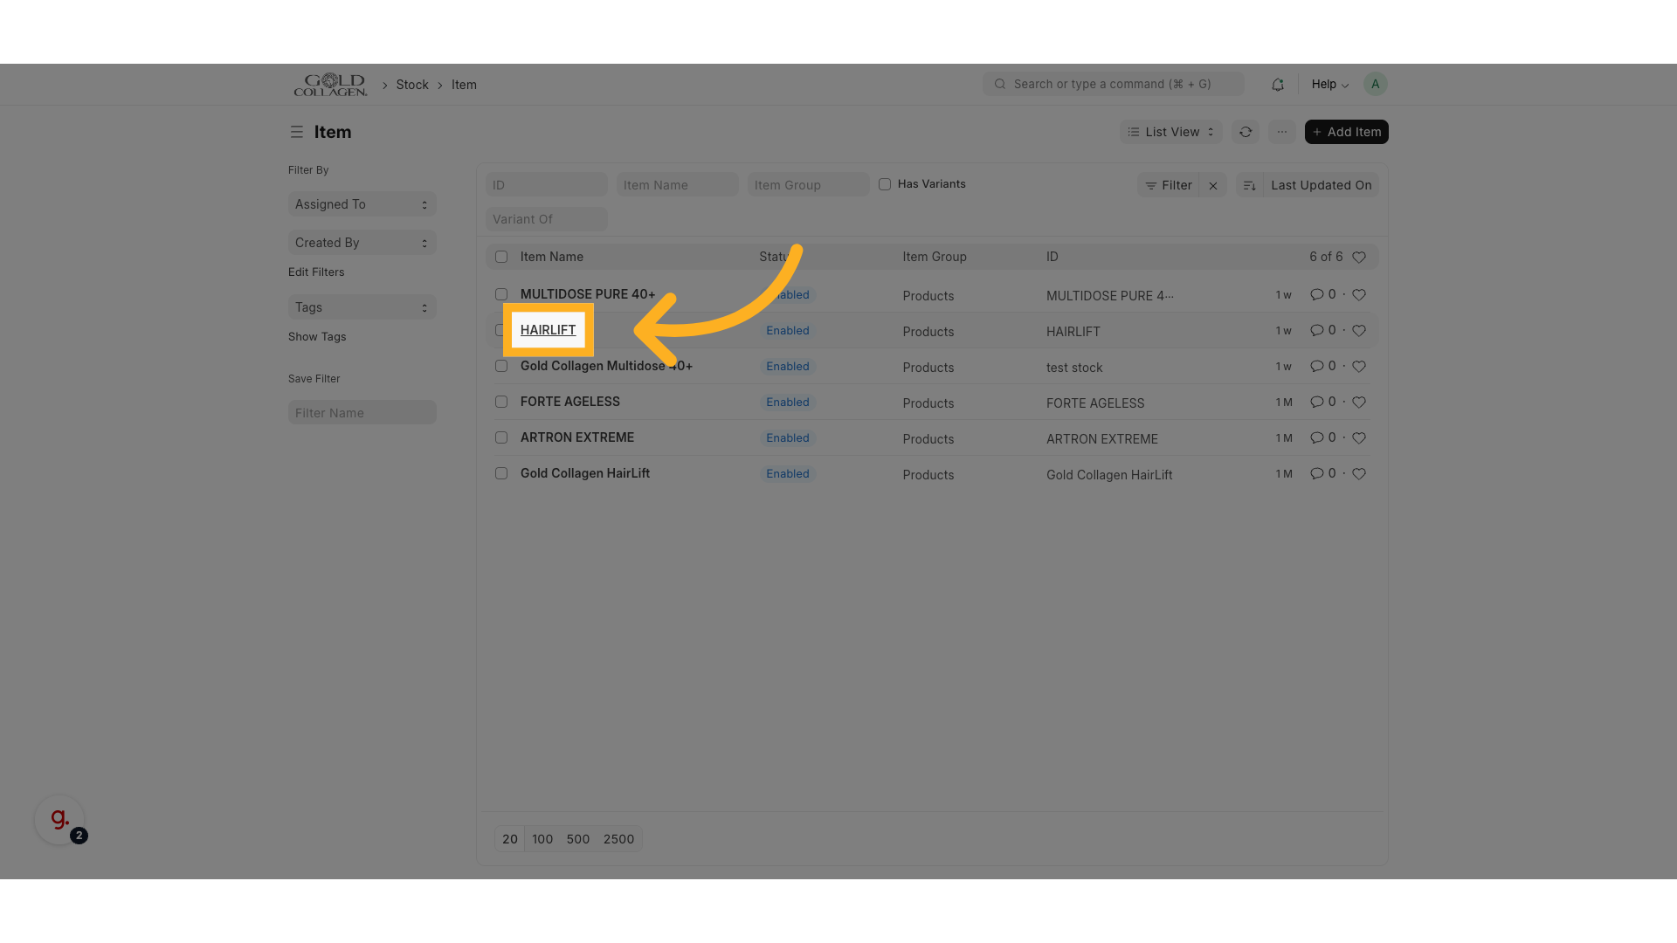
Task: Click the Enabled status of HAIRLIFT row
Action: pos(788,331)
